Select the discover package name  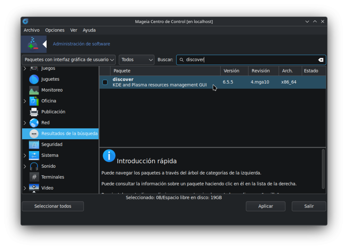[x=123, y=79]
